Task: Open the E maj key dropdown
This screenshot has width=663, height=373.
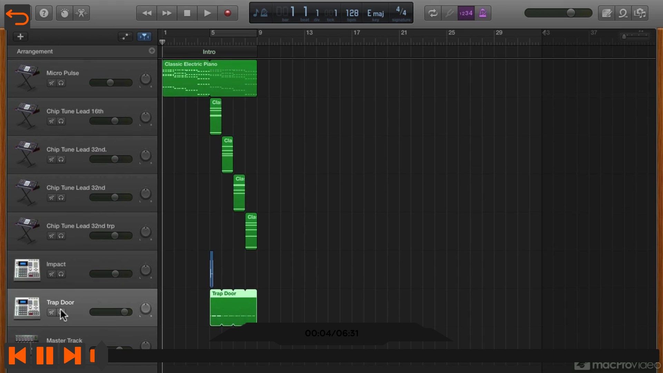Action: coord(375,13)
